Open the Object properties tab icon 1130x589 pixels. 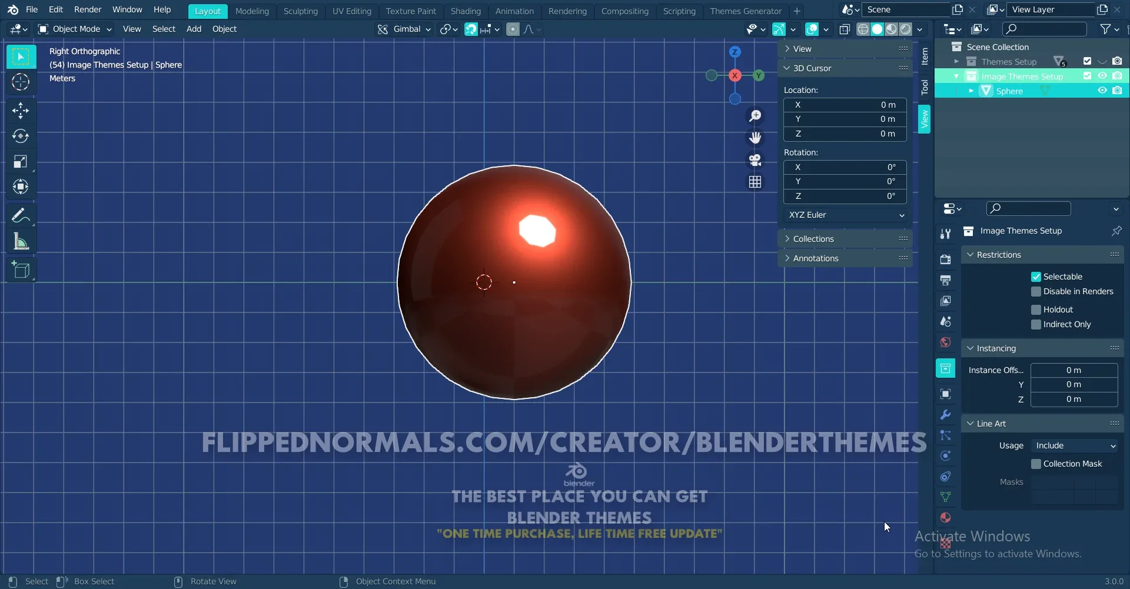945,394
